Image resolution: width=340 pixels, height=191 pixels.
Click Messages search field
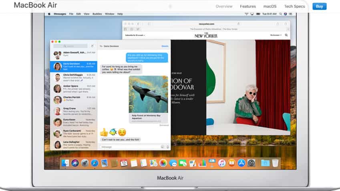coord(70,46)
